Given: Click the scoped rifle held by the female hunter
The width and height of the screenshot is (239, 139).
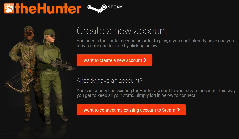Looking at the screenshot, I should click(x=61, y=64).
